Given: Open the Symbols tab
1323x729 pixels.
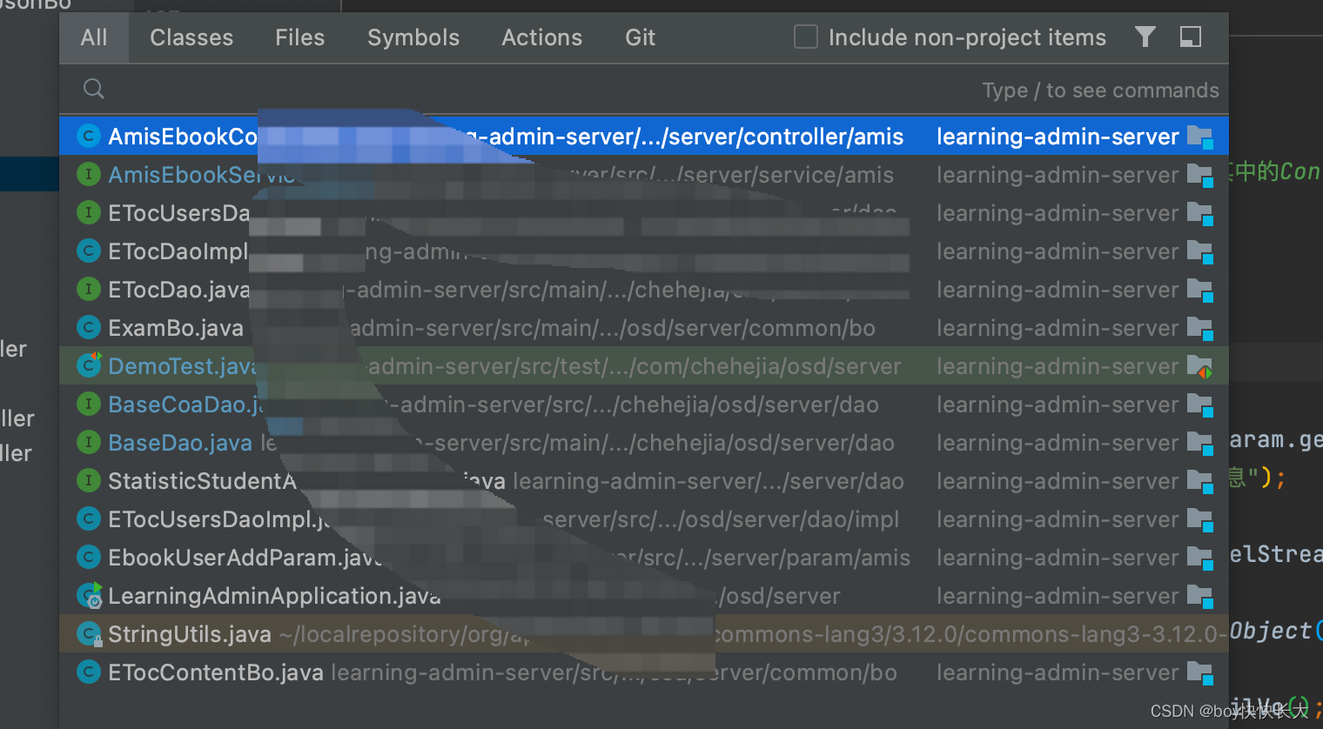Looking at the screenshot, I should point(413,37).
